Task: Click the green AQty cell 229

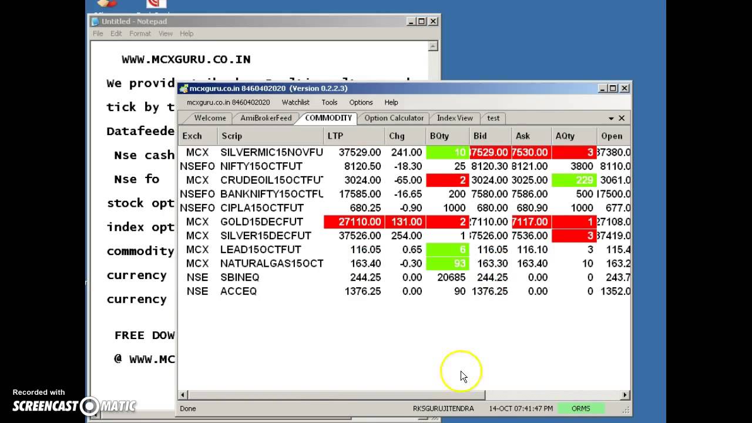Action: tap(574, 180)
